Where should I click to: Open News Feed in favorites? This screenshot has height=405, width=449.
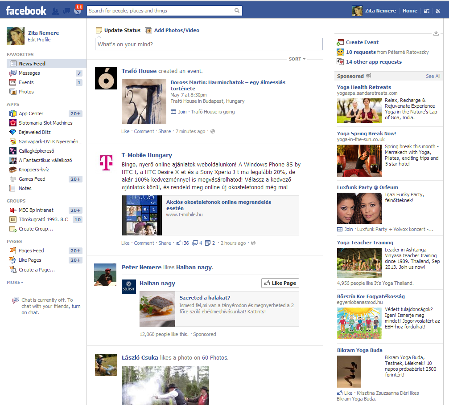coord(46,64)
